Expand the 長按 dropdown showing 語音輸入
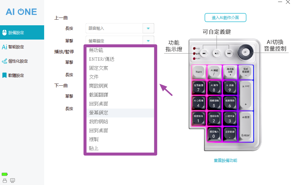The height and width of the screenshot is (185, 295). pos(148,28)
